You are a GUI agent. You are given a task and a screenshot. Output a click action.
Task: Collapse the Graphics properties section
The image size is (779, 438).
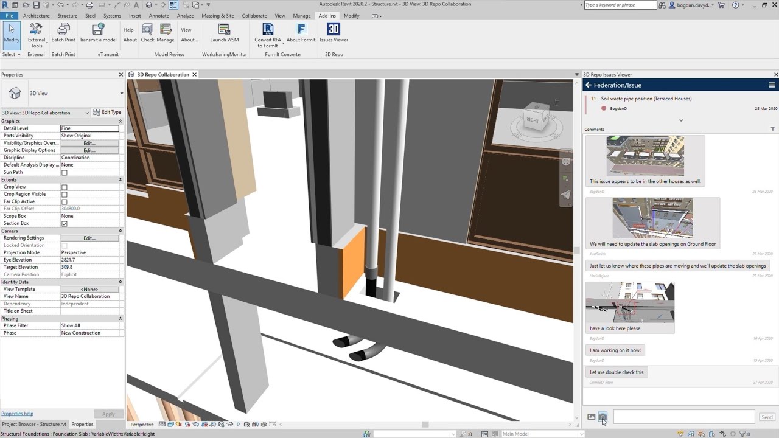click(x=120, y=121)
